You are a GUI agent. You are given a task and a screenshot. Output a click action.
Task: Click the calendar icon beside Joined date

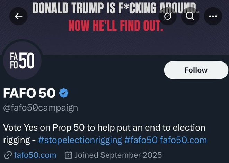click(x=69, y=155)
